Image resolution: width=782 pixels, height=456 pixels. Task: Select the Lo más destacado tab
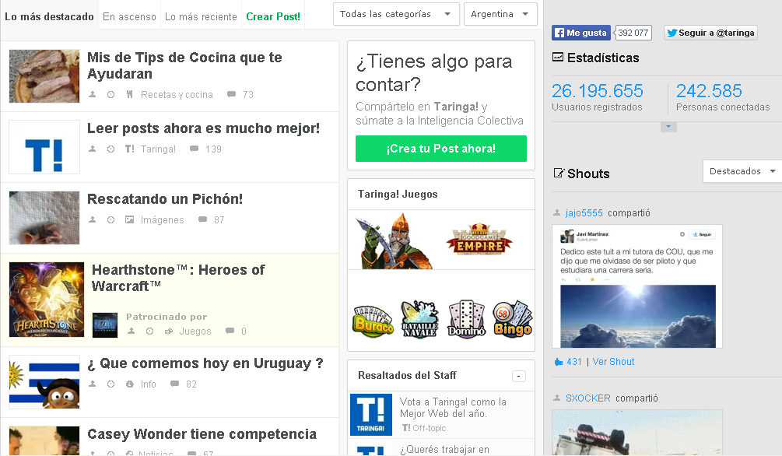tap(49, 16)
